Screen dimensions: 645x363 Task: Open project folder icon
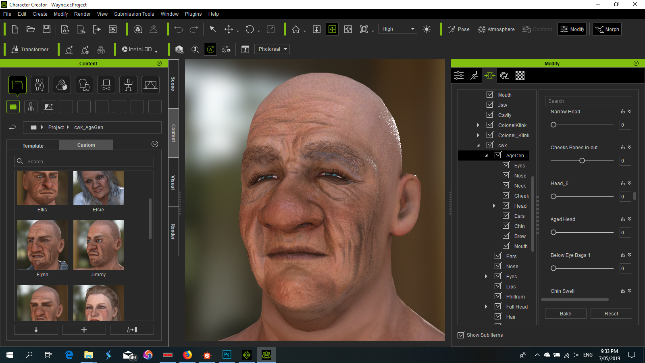tap(31, 29)
